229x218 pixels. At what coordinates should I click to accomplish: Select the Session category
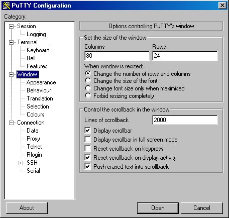27,26
